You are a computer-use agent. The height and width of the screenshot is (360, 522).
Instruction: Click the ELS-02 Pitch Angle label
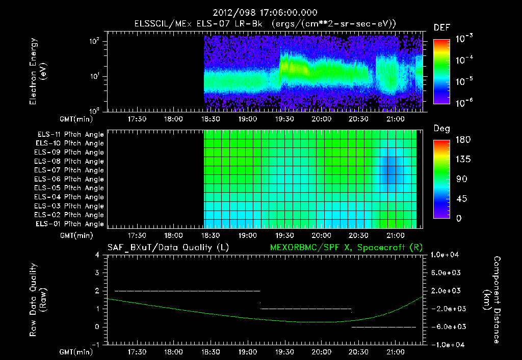pos(69,215)
